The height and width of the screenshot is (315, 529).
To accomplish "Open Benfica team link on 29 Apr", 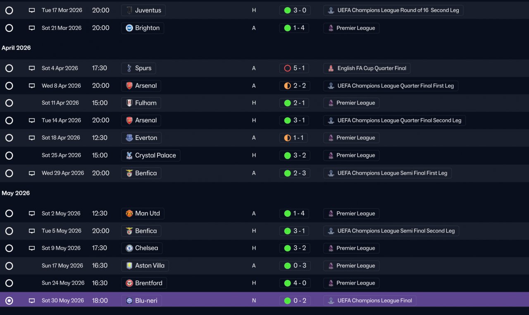I will pos(141,173).
